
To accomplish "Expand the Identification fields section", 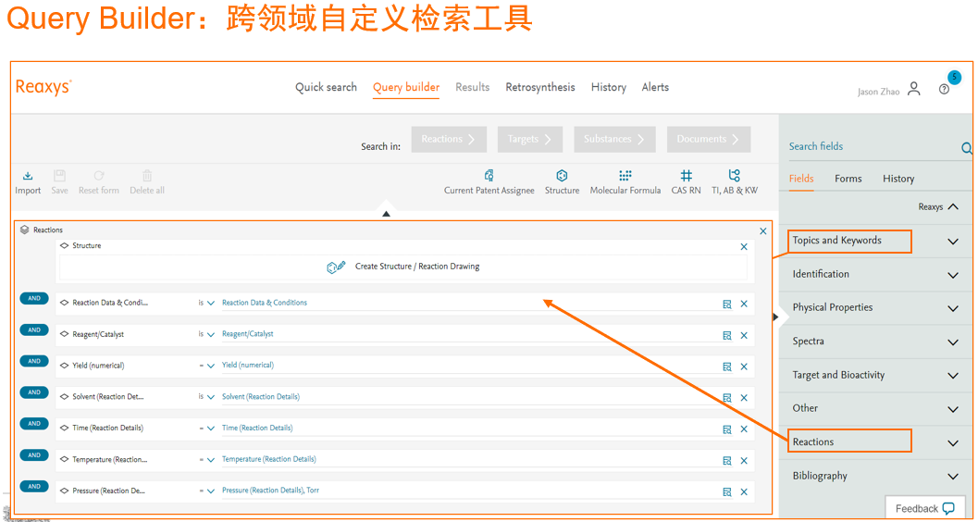I will [x=952, y=275].
